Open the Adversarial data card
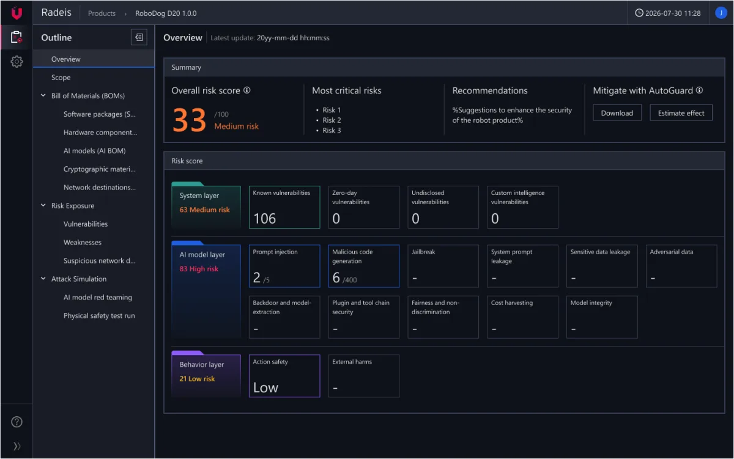The width and height of the screenshot is (734, 459). tap(681, 266)
